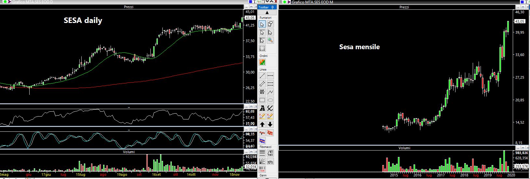The height and width of the screenshot is (179, 530).
Task: Select the double horizontal lines tool
Action: click(x=270, y=84)
